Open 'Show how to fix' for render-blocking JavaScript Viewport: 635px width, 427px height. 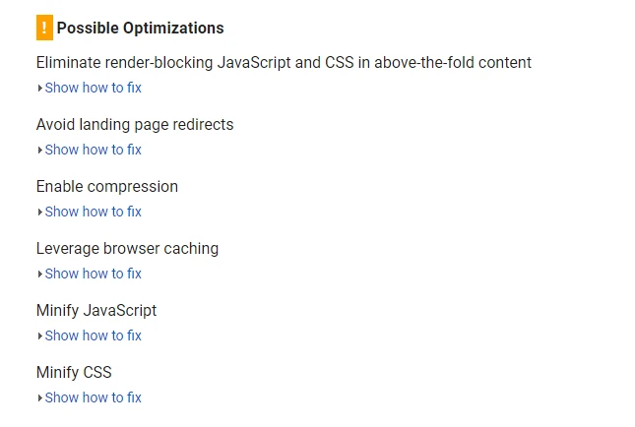(94, 89)
